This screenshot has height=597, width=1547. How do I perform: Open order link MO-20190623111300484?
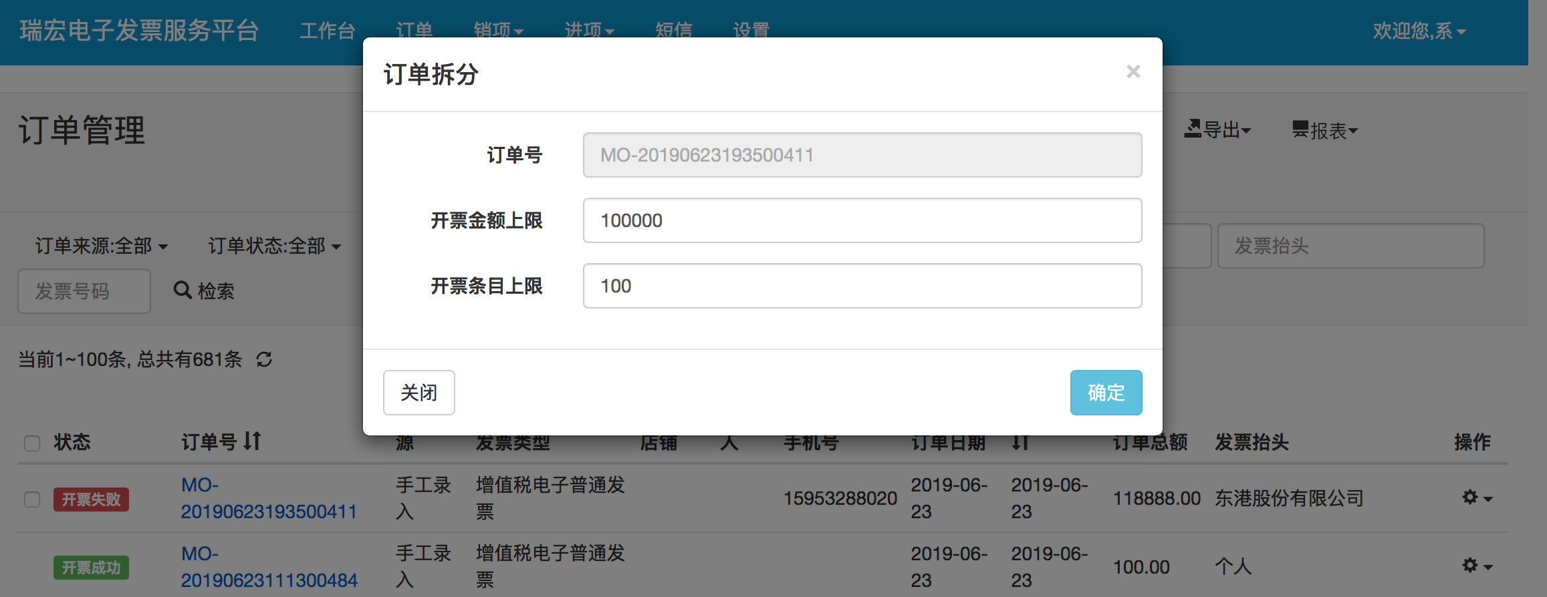coord(269,566)
